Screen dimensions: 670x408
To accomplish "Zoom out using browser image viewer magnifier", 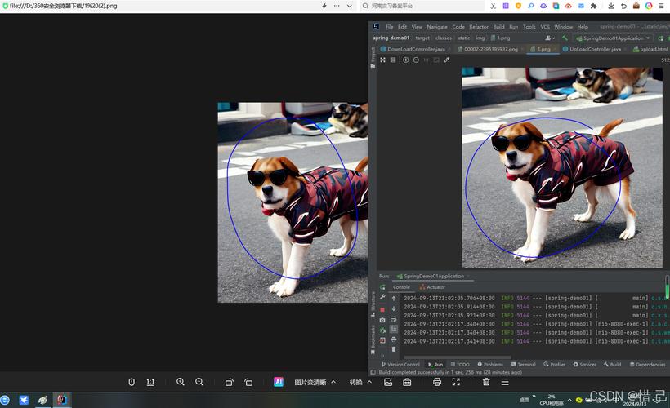I will [x=199, y=382].
